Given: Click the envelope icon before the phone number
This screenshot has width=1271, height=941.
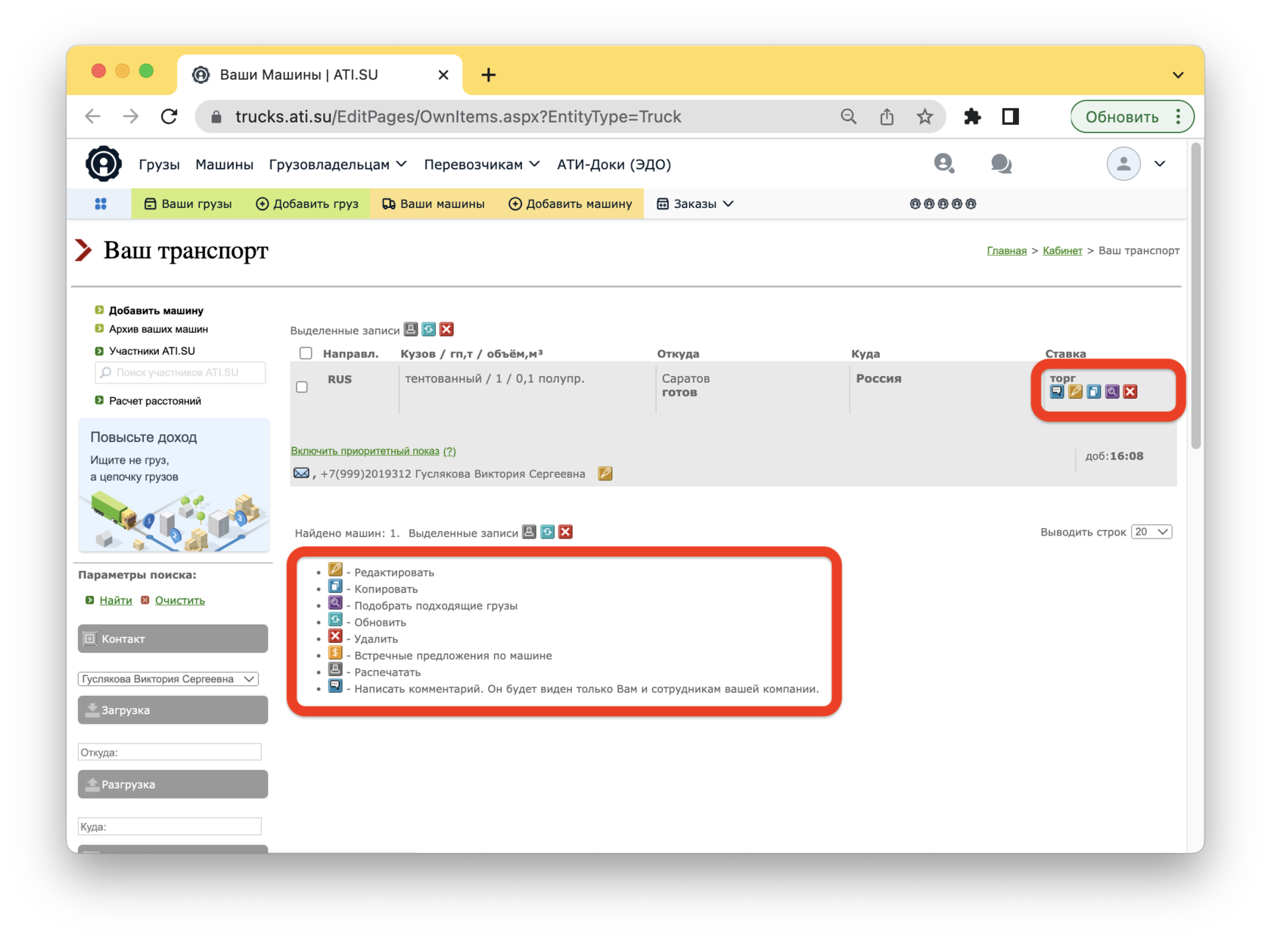Looking at the screenshot, I should click(301, 473).
